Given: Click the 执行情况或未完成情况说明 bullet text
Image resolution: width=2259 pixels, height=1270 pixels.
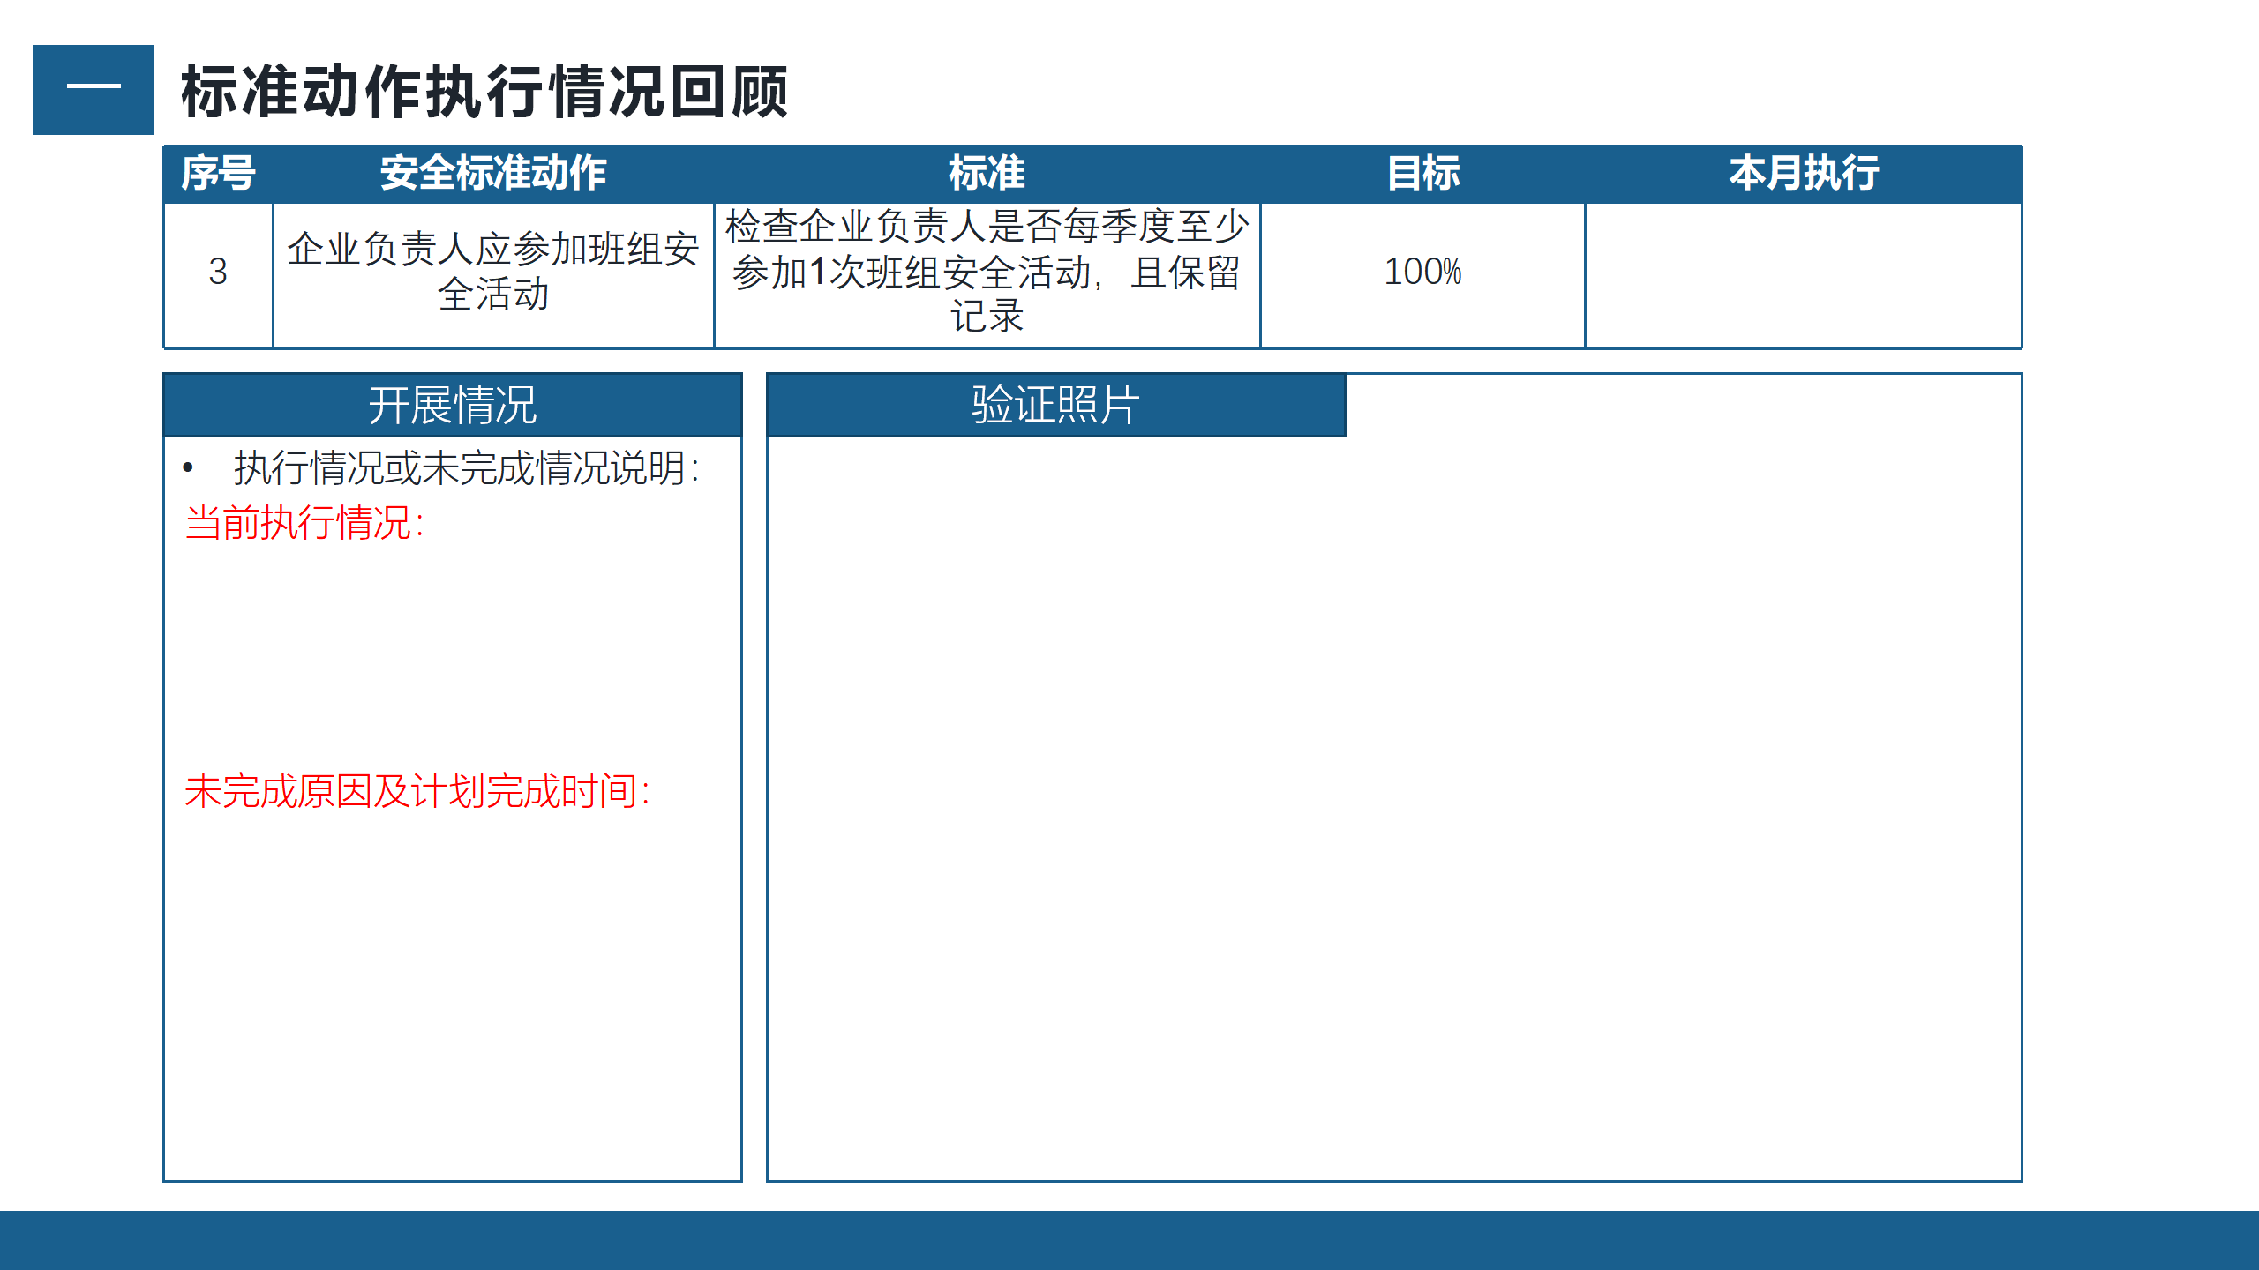Looking at the screenshot, I should click(466, 468).
